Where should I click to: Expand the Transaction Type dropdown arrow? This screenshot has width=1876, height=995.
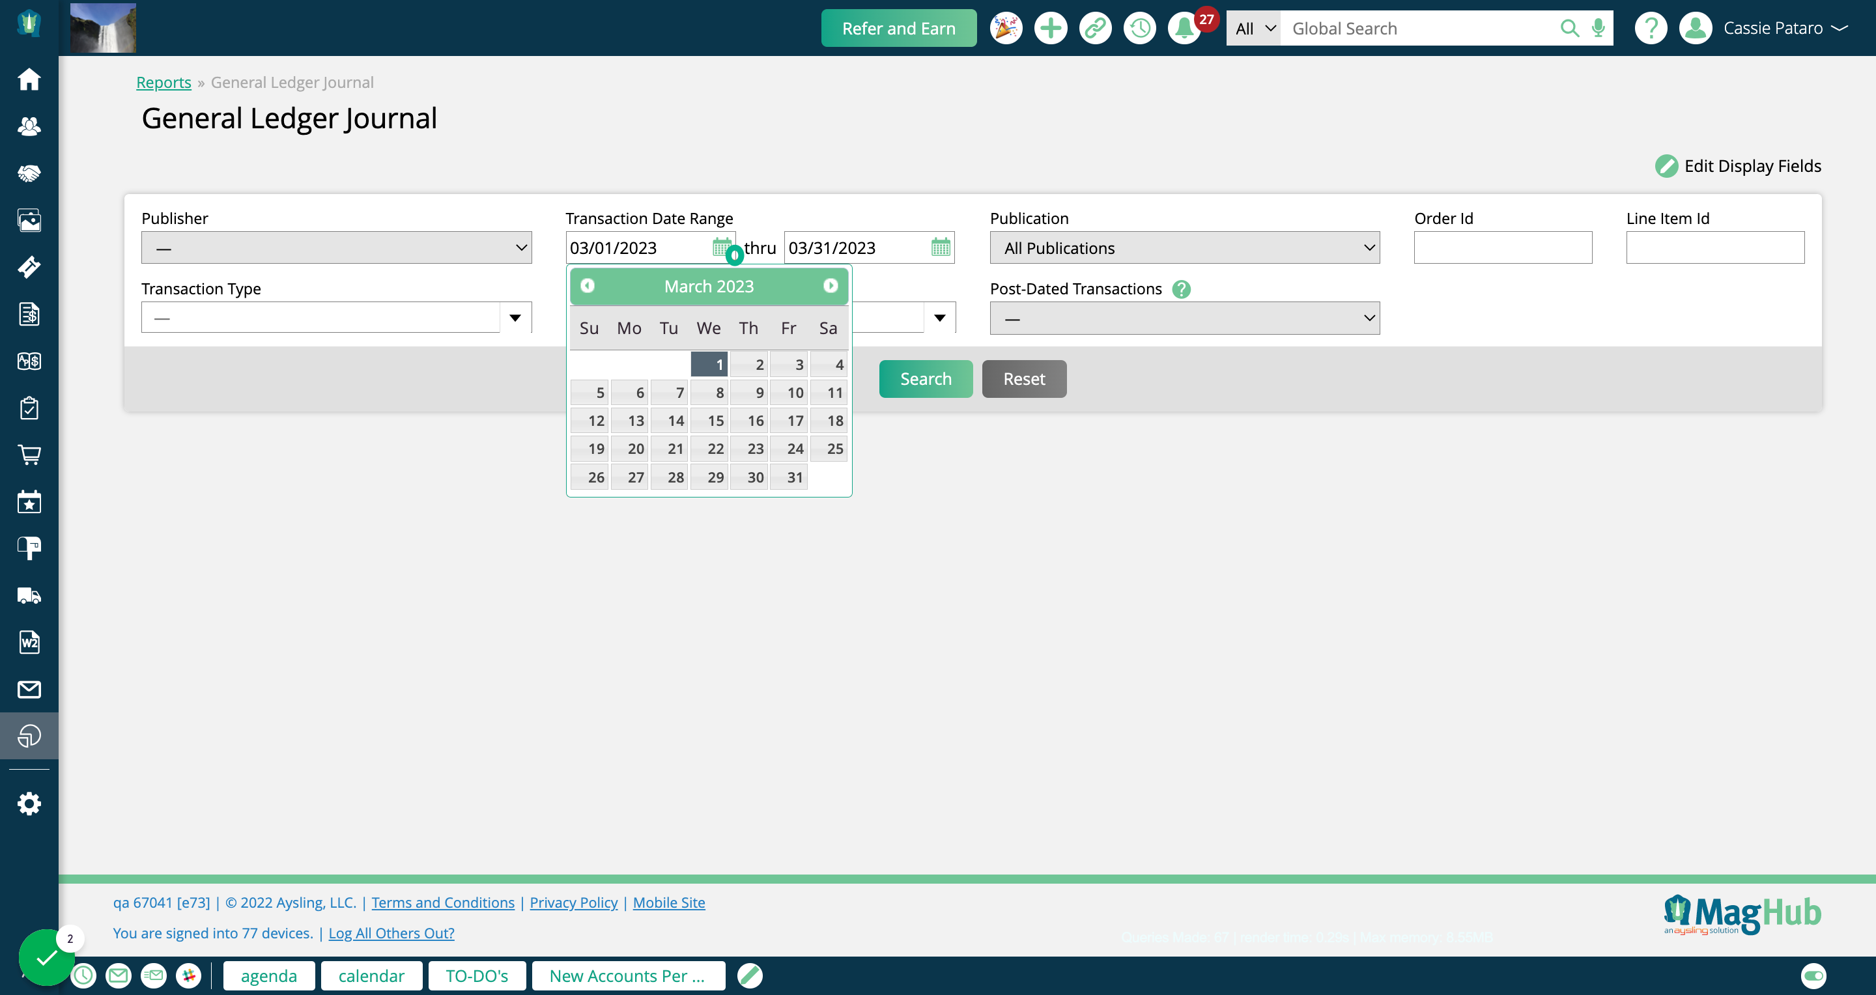[515, 317]
